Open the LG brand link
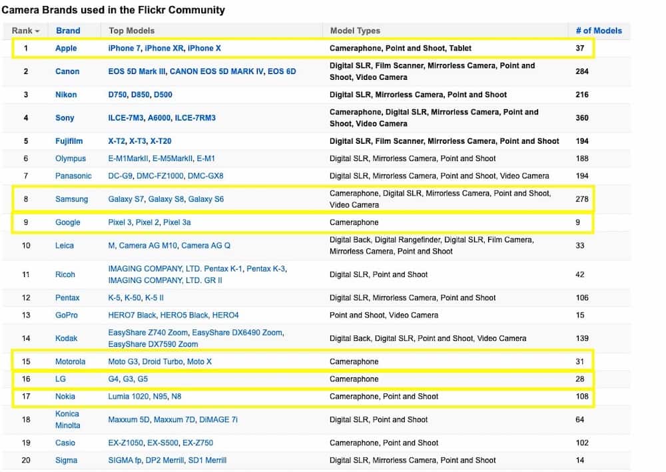This screenshot has height=472, width=666. (61, 379)
